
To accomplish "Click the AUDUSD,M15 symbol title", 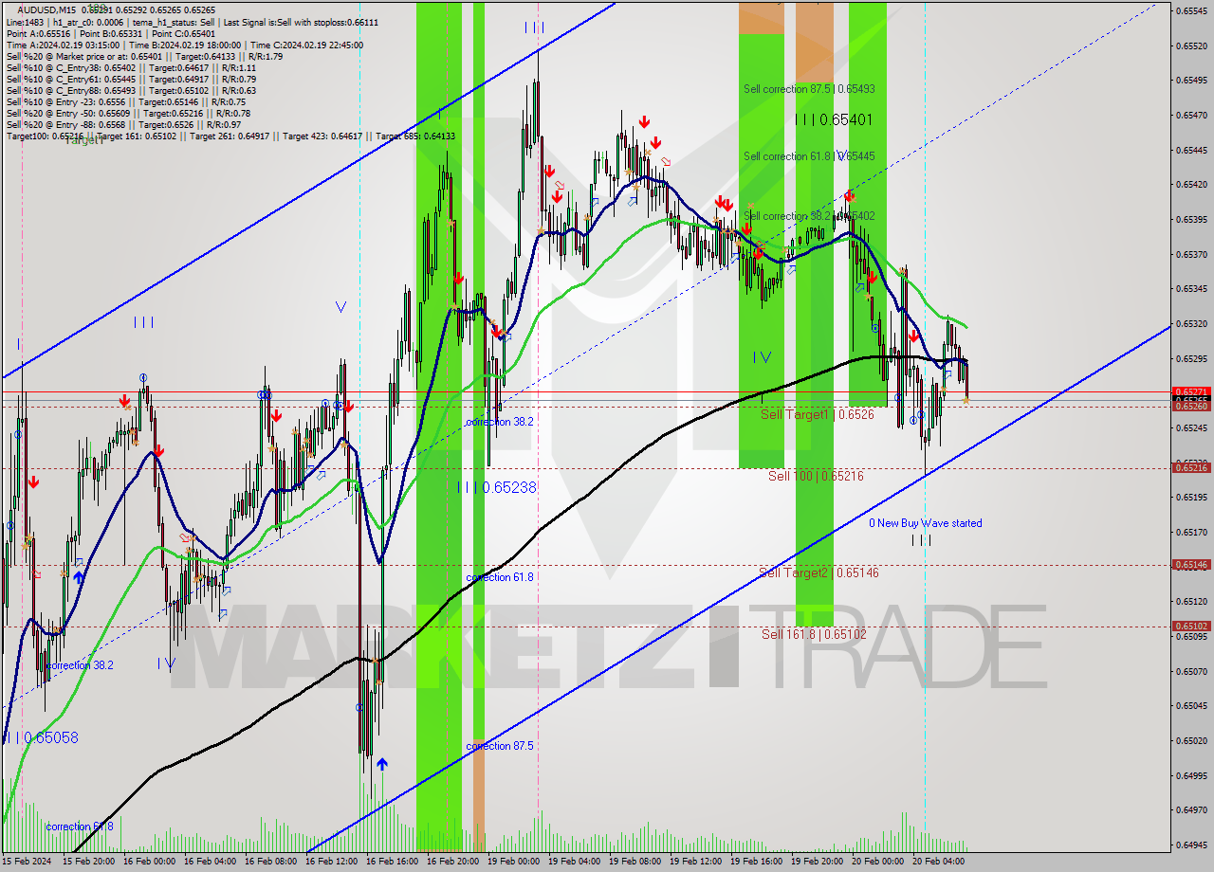I will (46, 9).
